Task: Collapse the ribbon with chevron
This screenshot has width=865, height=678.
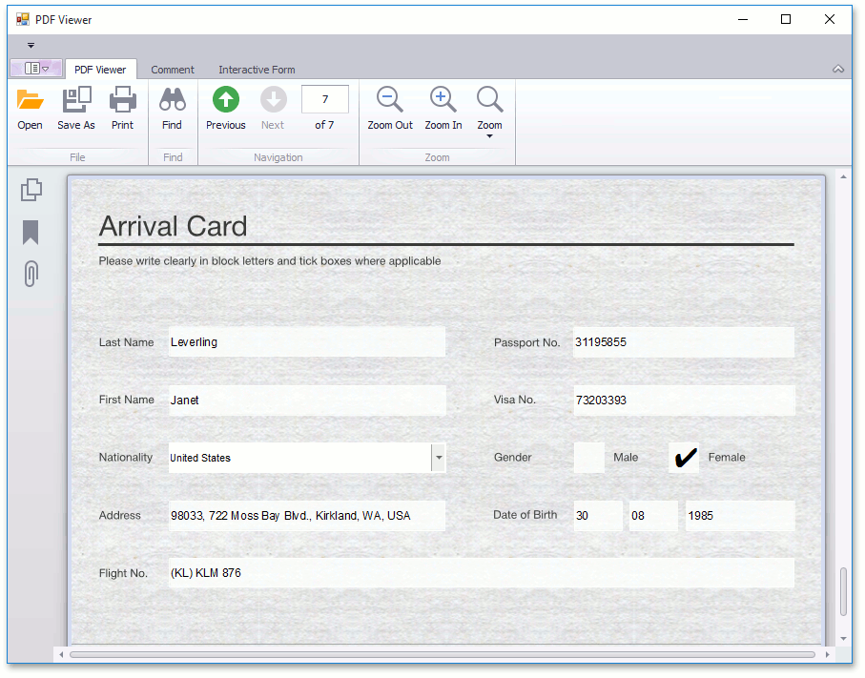Action: 838,69
